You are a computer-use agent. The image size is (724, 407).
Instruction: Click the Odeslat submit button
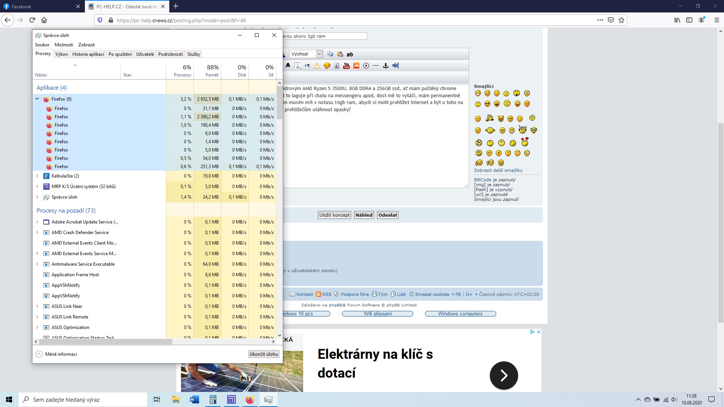388,215
